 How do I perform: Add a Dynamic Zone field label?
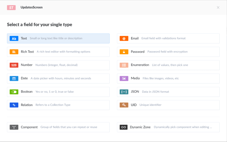140,127
